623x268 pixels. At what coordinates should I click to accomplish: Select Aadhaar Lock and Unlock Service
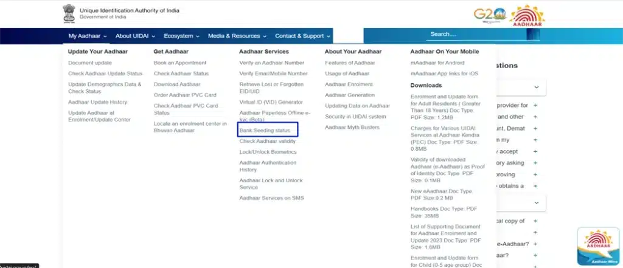coord(271,184)
